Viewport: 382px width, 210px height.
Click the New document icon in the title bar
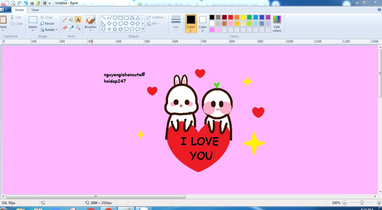(7, 3)
